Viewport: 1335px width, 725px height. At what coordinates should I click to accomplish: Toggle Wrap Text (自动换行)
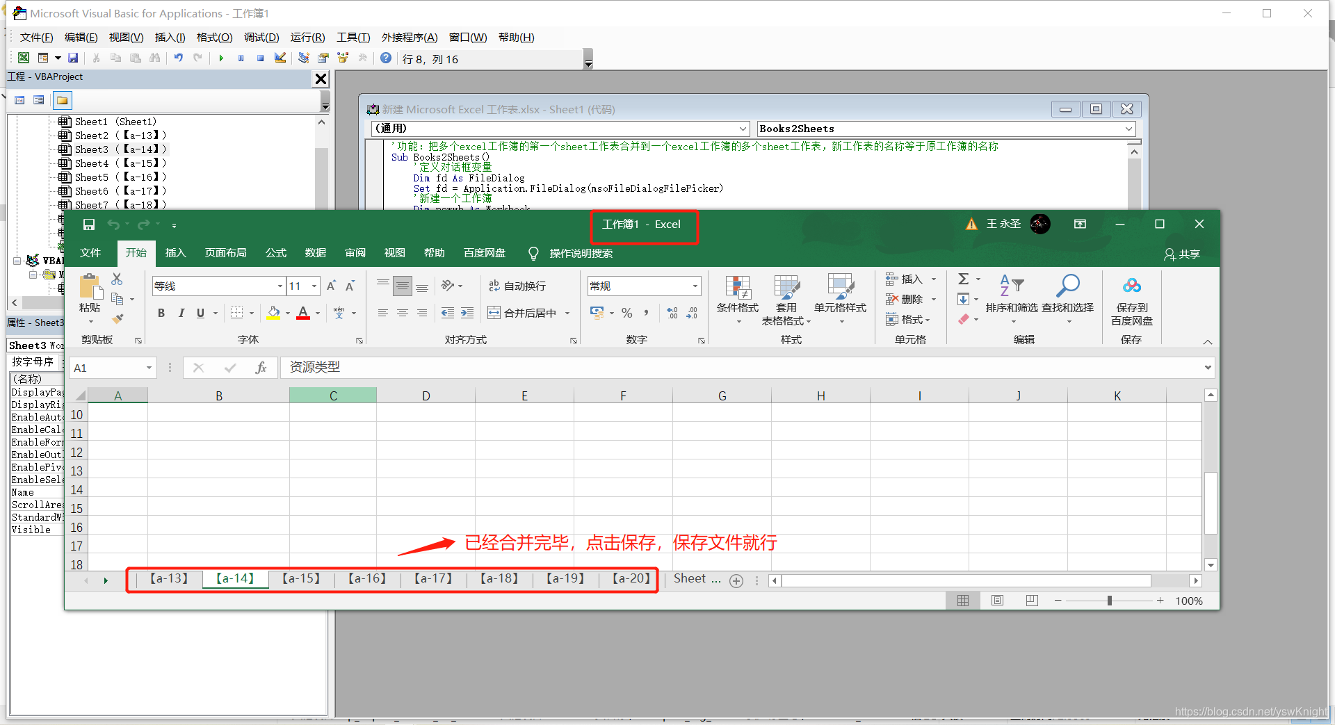coord(517,286)
